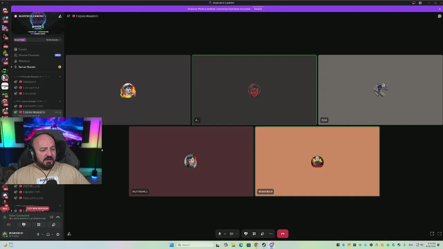The width and height of the screenshot is (443, 249).
Task: Open server with 666 badge
Action: click(x=5, y=44)
